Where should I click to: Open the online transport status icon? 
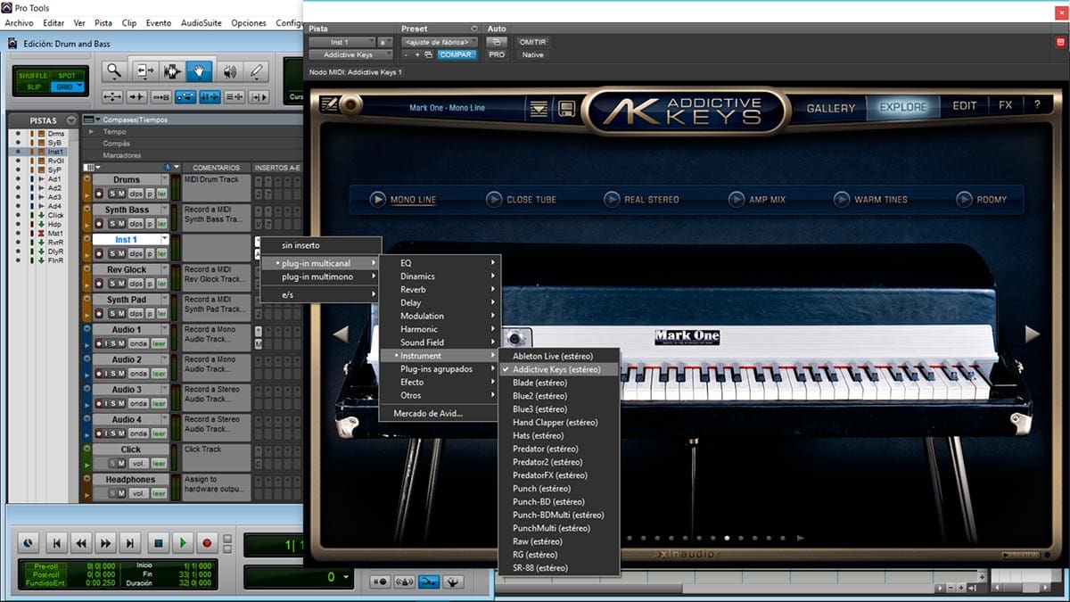[x=29, y=542]
